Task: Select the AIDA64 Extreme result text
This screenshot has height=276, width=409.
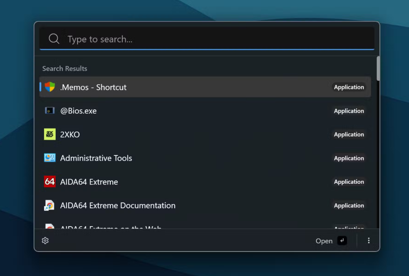Action: coord(89,182)
